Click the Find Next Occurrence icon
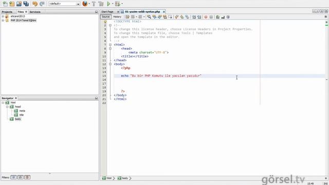Image resolution: width=329 pixels, height=185 pixels. [x=160, y=17]
